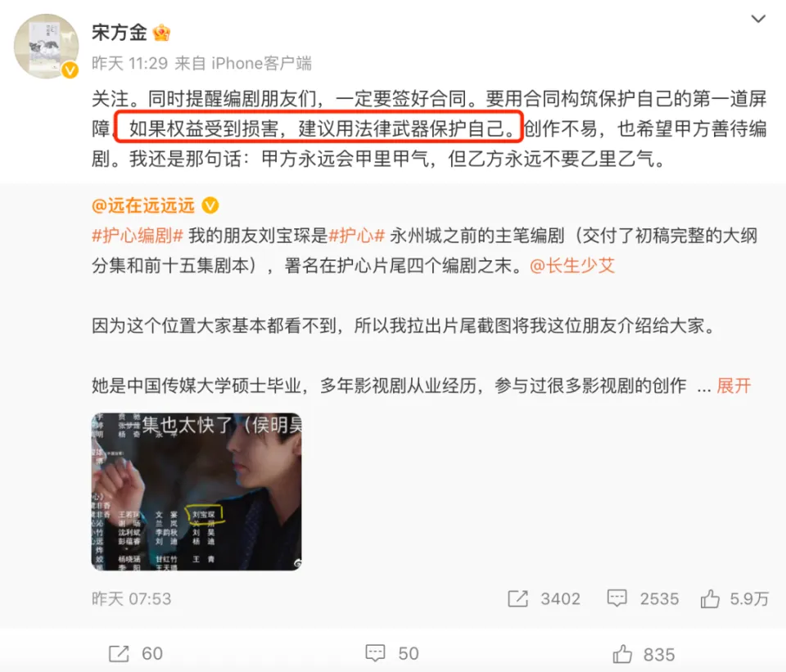Viewport: 786px width, 672px height.
Task: View the credits screenshot thumbnail image
Action: click(196, 492)
